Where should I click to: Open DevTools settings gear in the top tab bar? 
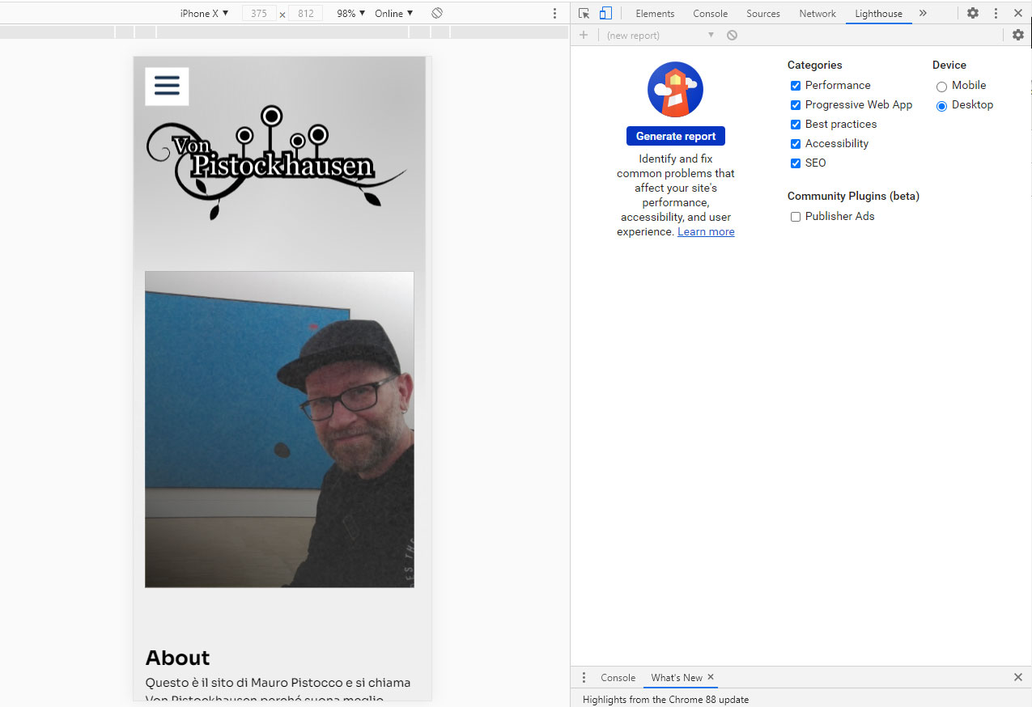pos(973,14)
